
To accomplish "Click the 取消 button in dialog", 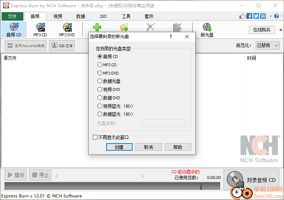I will pos(149,147).
